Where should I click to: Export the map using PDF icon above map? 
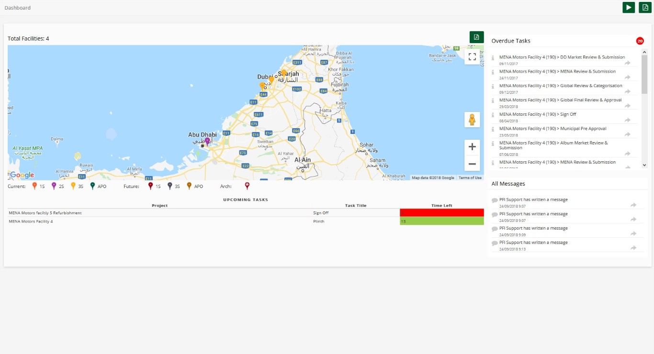[x=476, y=37]
